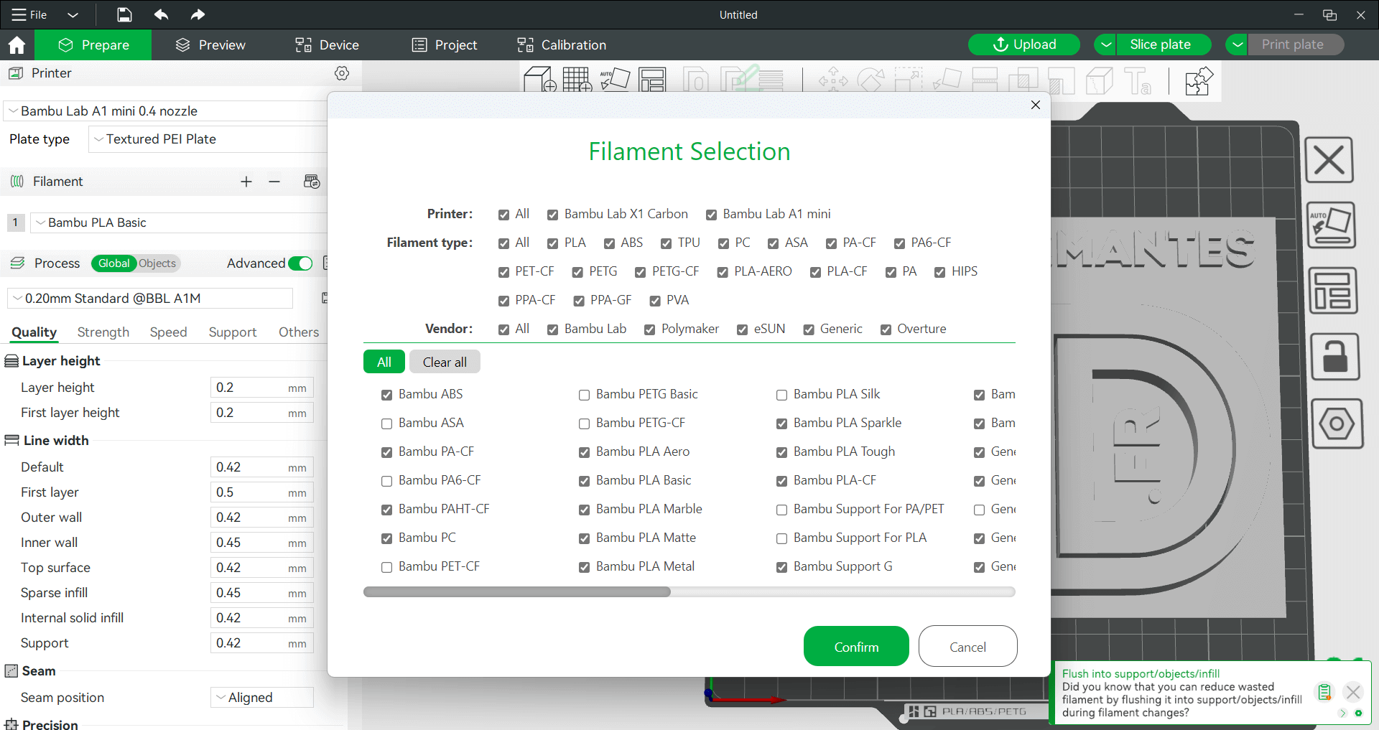Click the Add model cube icon
Viewport: 1379px width, 730px height.
pos(539,80)
